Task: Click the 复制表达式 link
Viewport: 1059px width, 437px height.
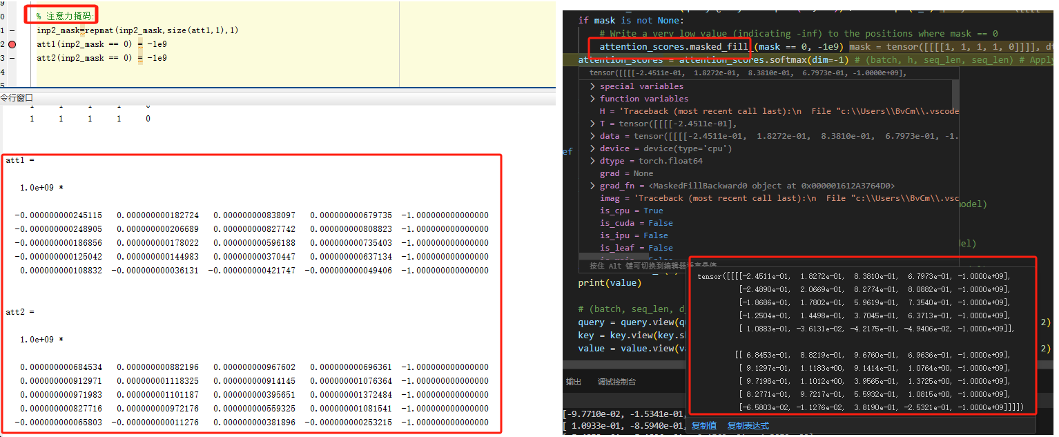Action: [x=748, y=426]
